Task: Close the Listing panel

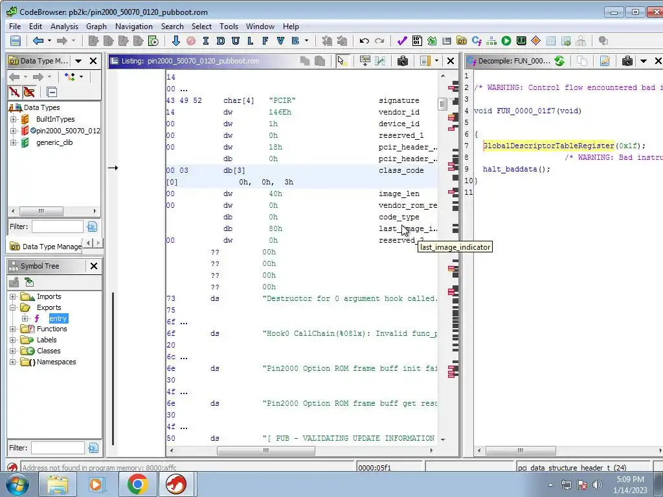Action: pyautogui.click(x=451, y=61)
